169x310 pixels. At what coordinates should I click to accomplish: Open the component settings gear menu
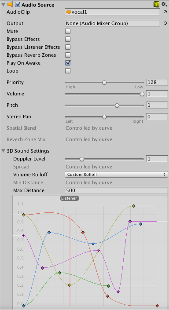pyautogui.click(x=164, y=4)
